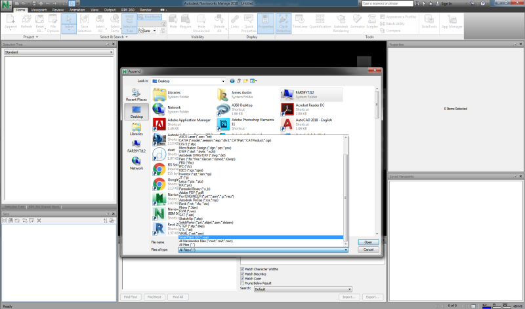Click go-back arrow in Append dialog
The image size is (525, 309).
[x=232, y=81]
